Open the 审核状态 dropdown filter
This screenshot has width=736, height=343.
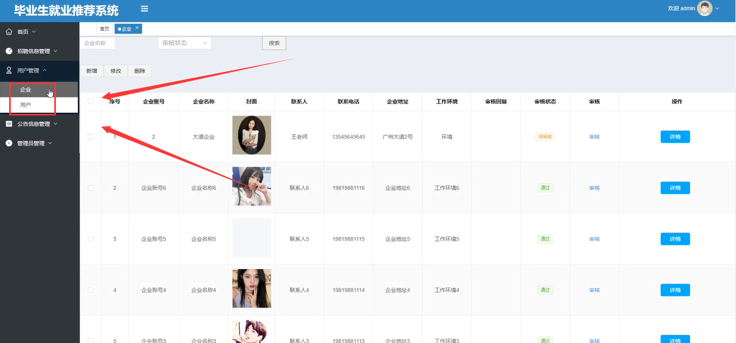point(185,43)
